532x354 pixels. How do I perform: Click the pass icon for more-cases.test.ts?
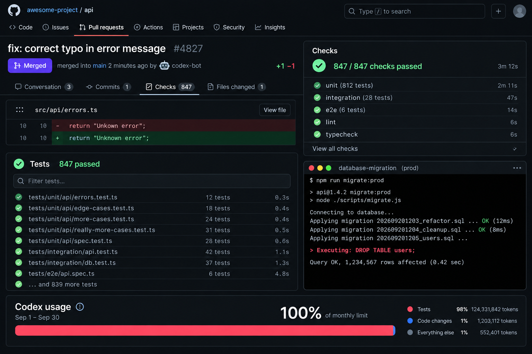19,219
